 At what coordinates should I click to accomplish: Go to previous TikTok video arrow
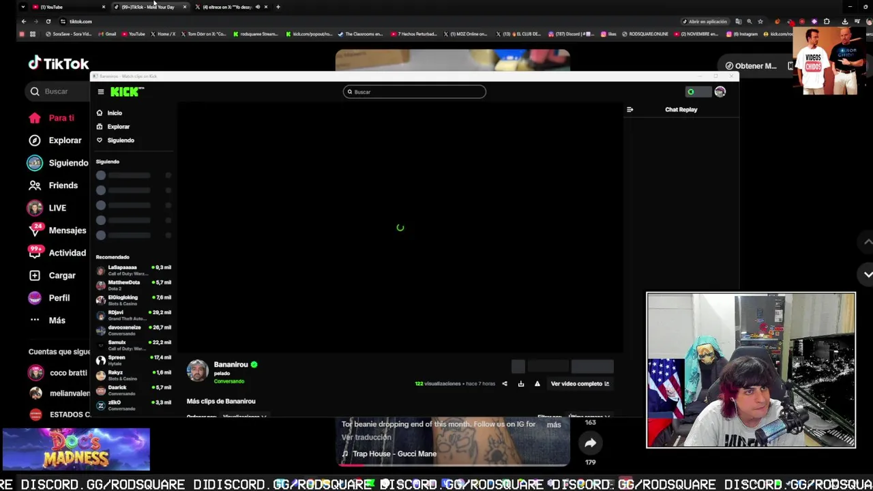tap(868, 242)
